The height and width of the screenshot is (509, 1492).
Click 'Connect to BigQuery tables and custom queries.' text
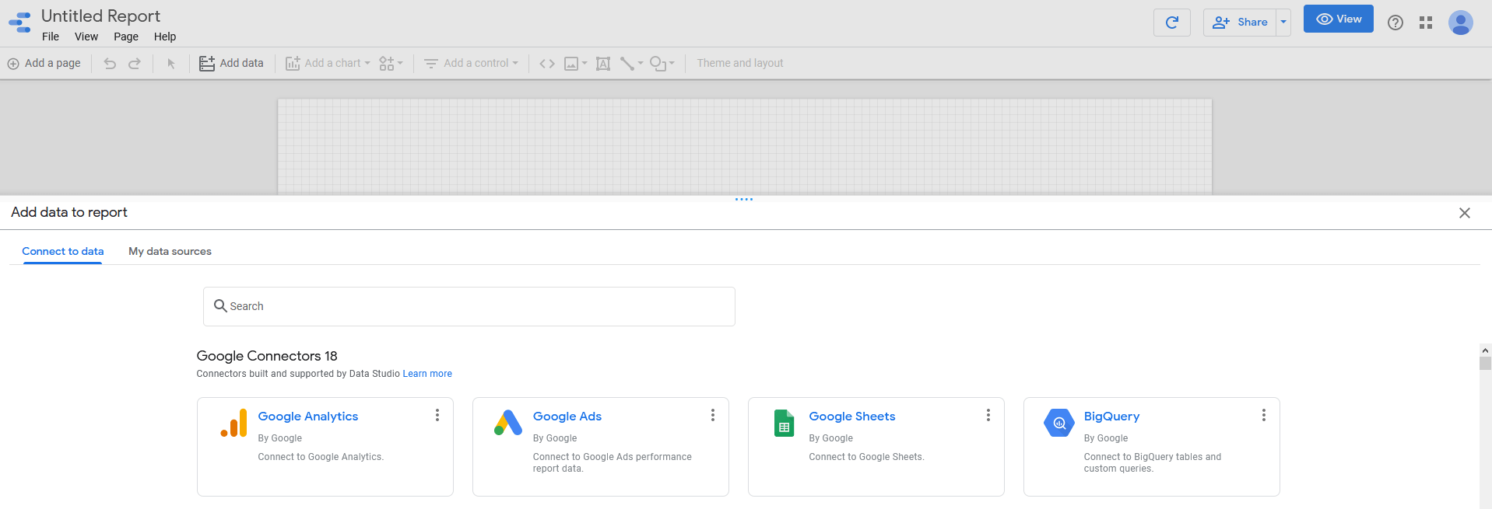pyautogui.click(x=1153, y=462)
